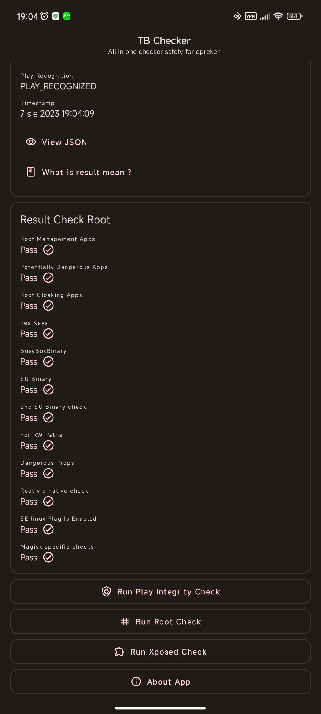Launch Run Xposed Check
321x714 pixels.
point(160,652)
